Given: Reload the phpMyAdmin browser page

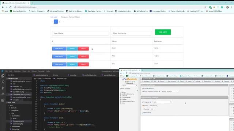Looking at the screenshot, I should click(127, 73).
